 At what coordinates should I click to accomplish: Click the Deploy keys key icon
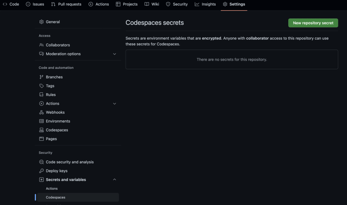pos(41,171)
